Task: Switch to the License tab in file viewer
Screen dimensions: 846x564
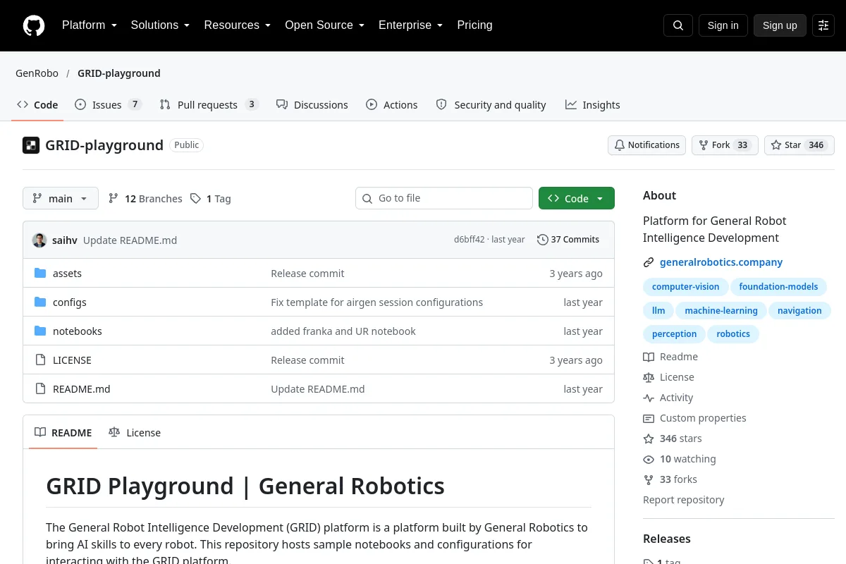Action: (135, 432)
